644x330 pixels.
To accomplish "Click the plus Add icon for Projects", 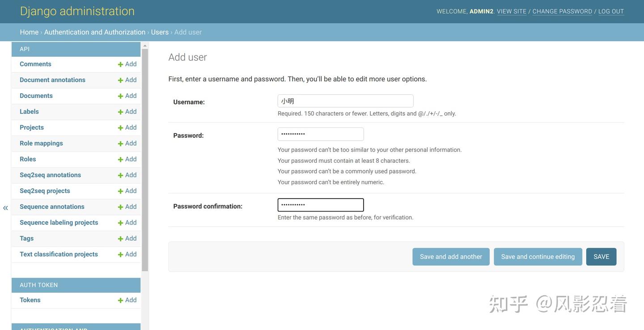I will 120,128.
